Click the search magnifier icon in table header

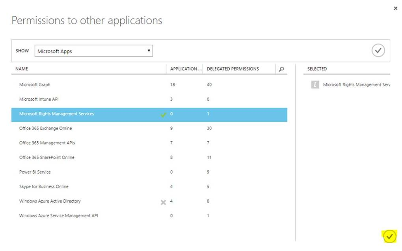point(281,69)
